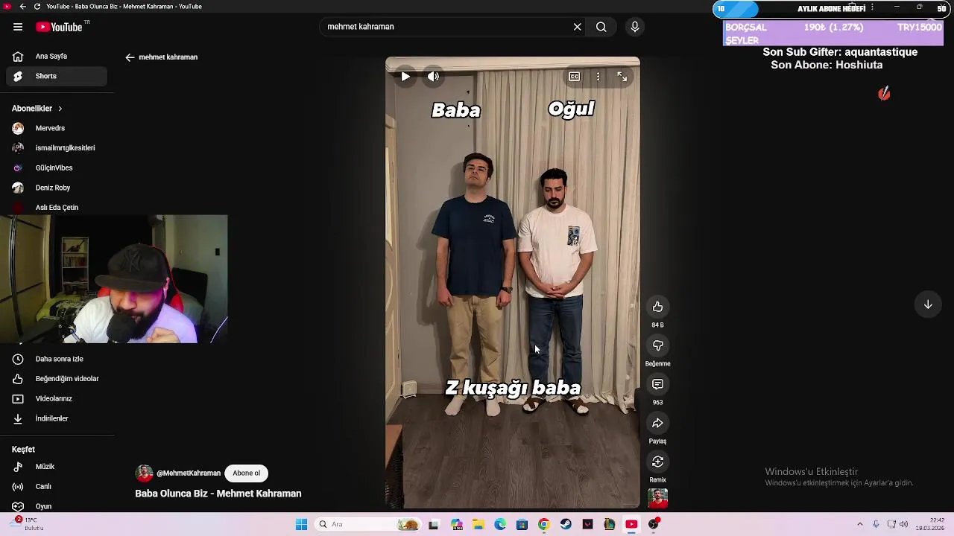This screenshot has width=954, height=536.
Task: Clear the search box text
Action: point(577,27)
